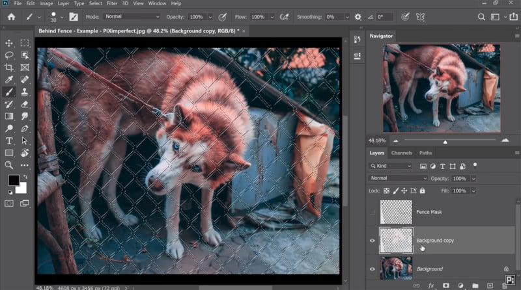The height and width of the screenshot is (290, 521).
Task: Select the Eraser tool
Action: [25, 104]
